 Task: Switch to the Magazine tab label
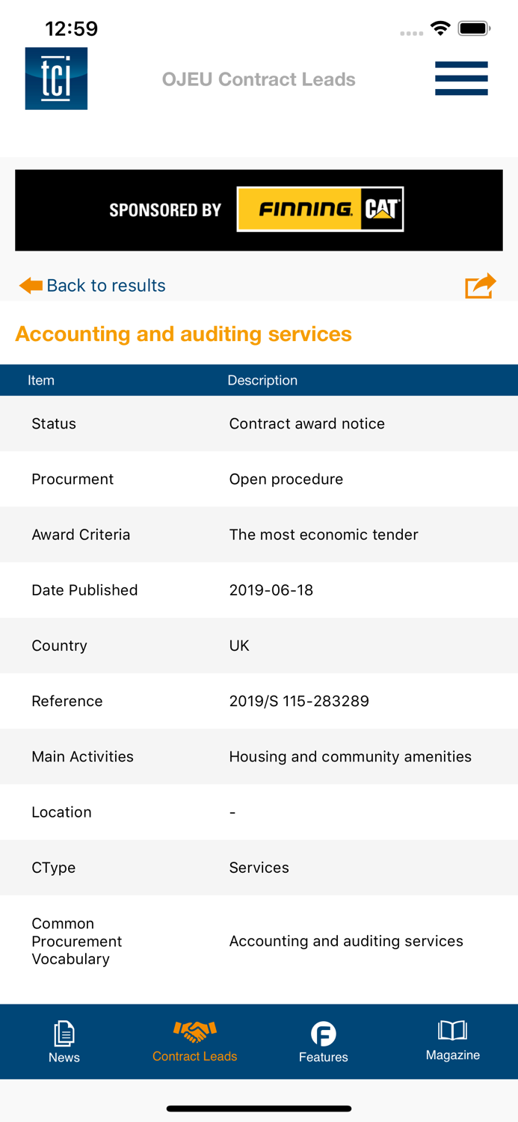(452, 1055)
